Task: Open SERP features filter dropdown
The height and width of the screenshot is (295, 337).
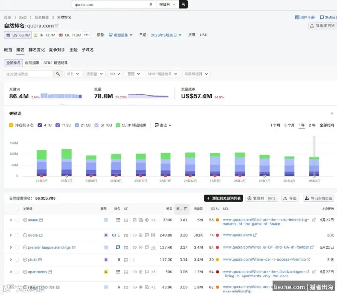Action: 162,74
